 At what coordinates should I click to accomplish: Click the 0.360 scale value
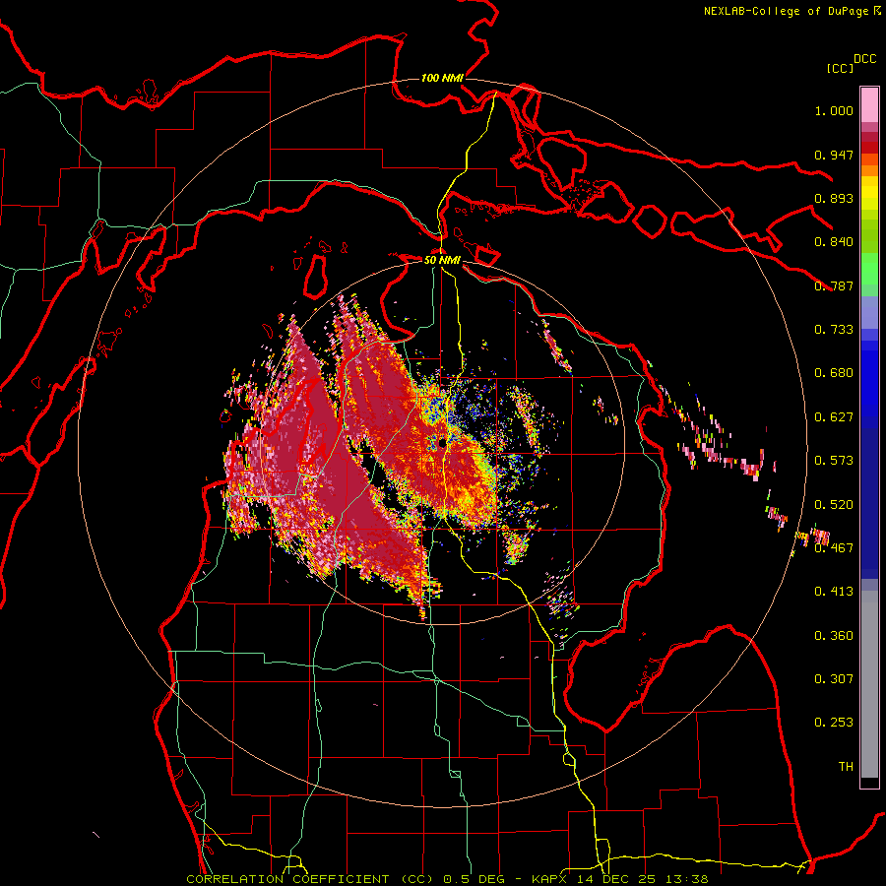[x=834, y=636]
